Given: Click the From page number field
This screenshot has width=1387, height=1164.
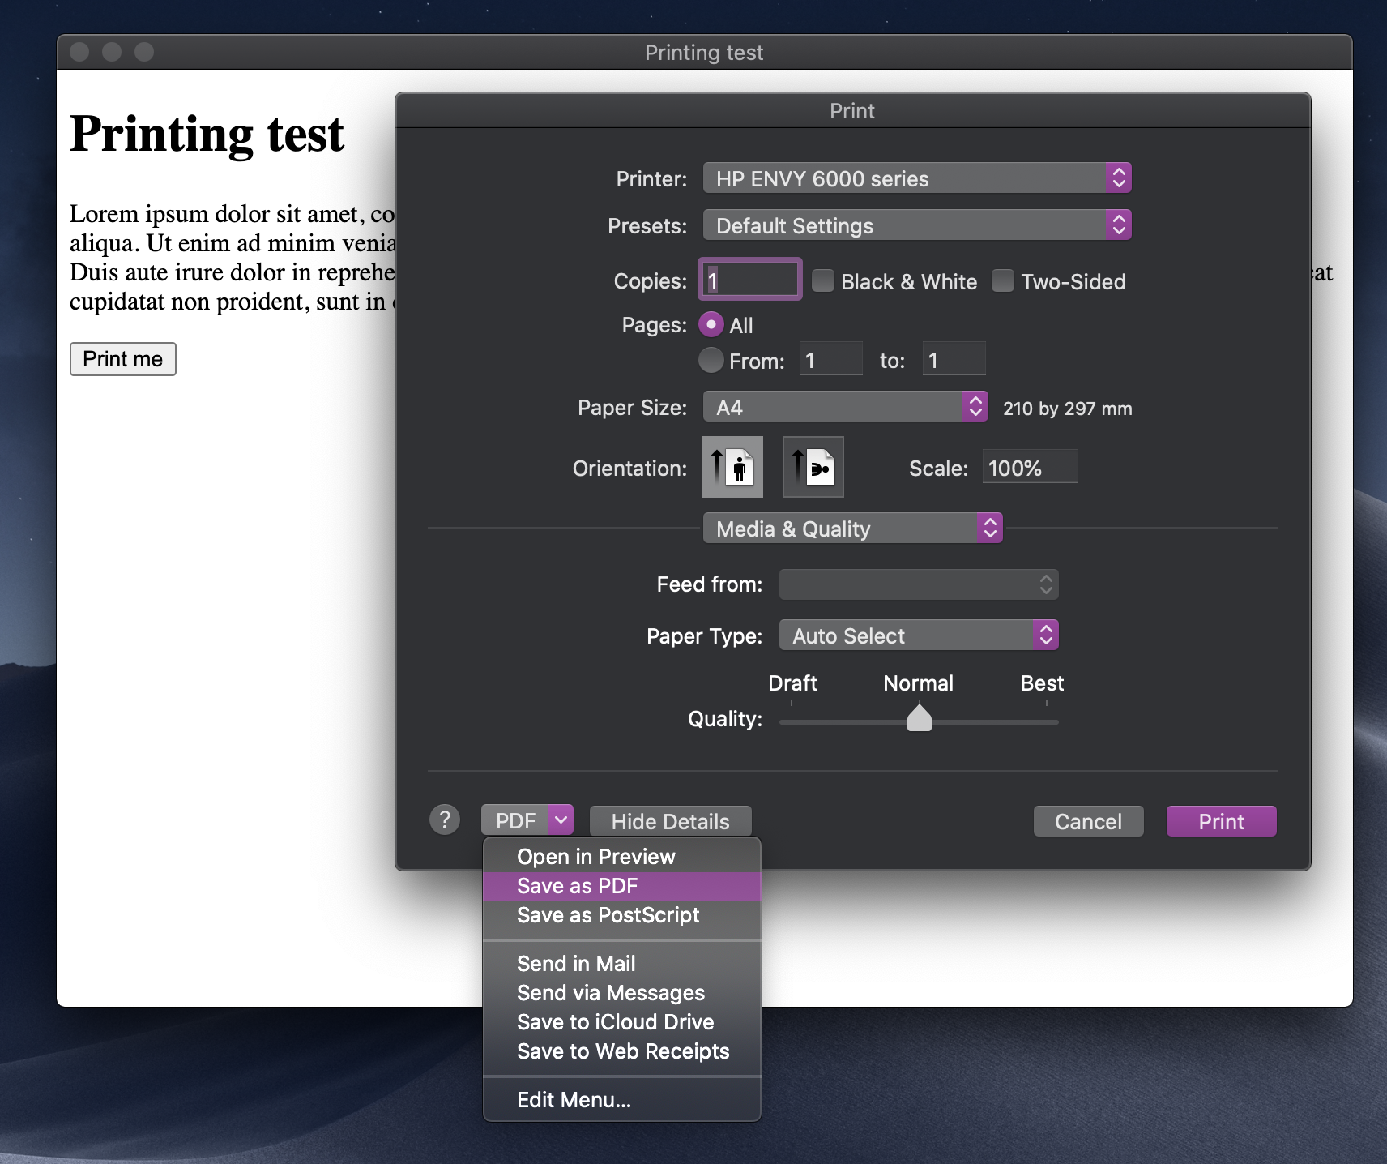Looking at the screenshot, I should 831,359.
